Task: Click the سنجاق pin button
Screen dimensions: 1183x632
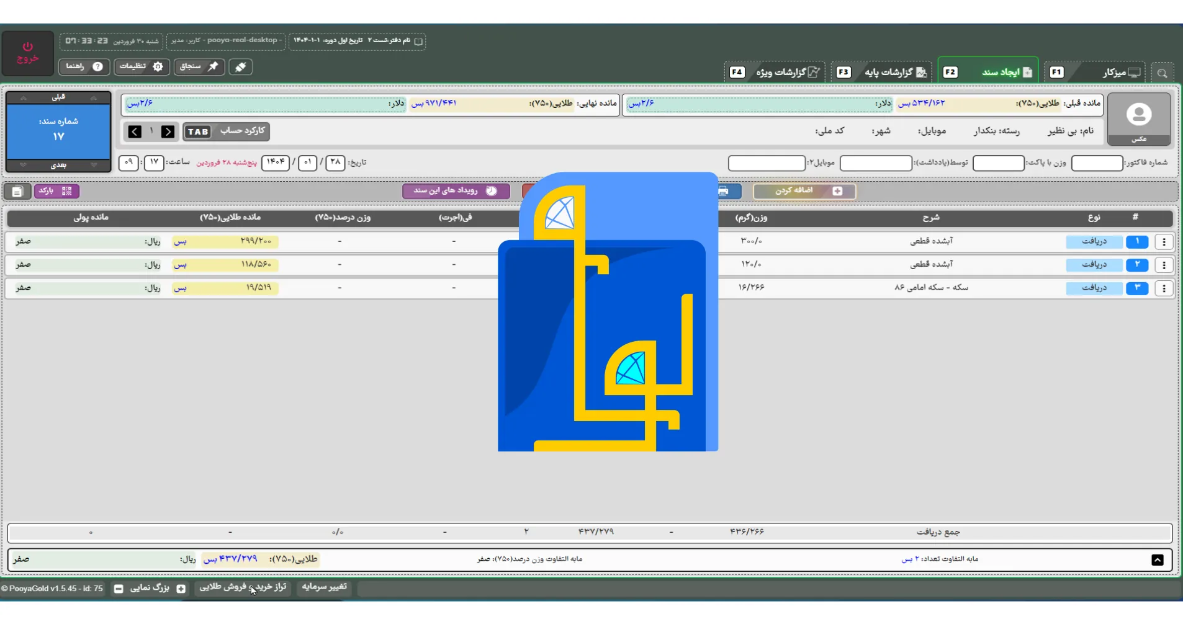Action: (199, 66)
